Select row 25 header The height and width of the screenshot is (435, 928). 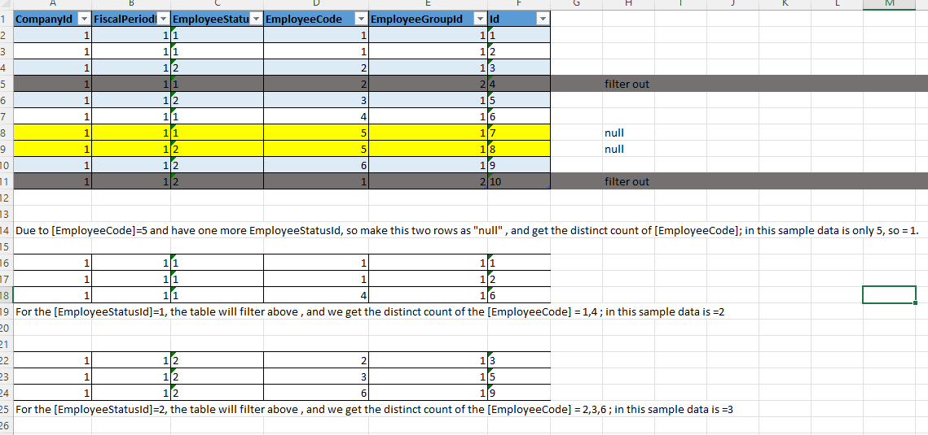pyautogui.click(x=6, y=409)
